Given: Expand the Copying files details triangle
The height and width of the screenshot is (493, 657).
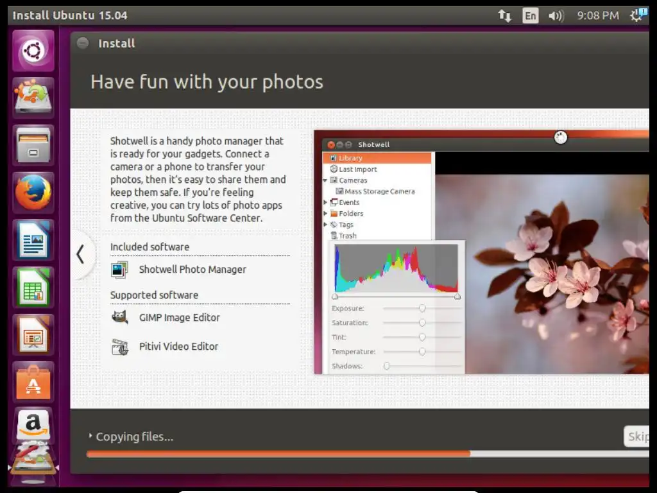Looking at the screenshot, I should point(90,436).
